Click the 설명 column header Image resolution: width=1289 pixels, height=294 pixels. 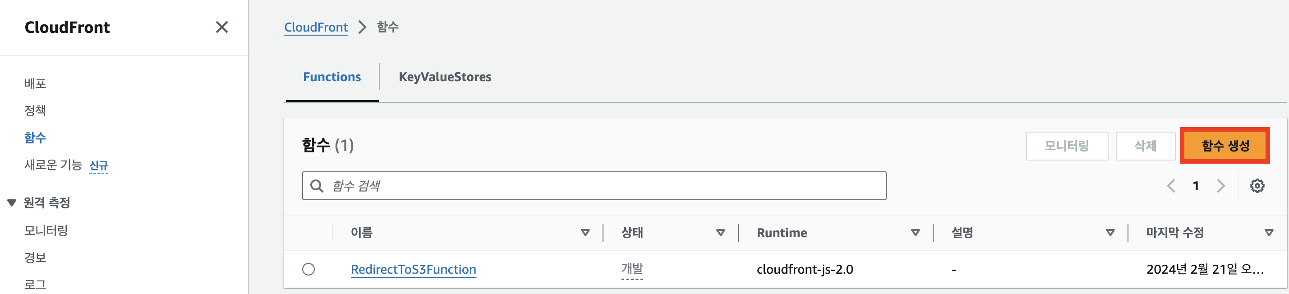tap(962, 233)
